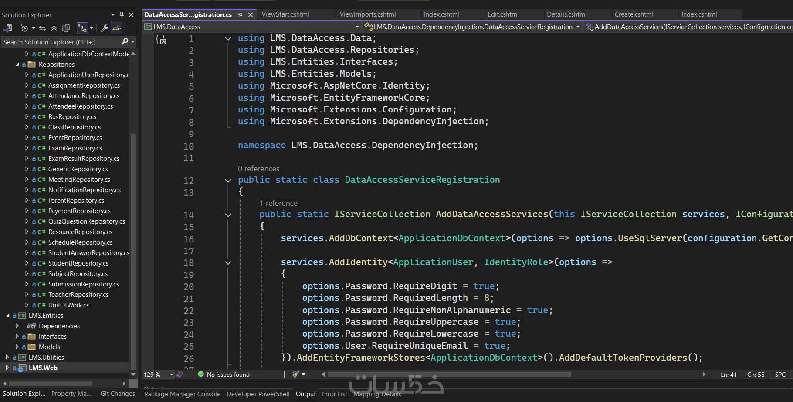Collapse the using directives block
793x402 pixels.
pos(228,38)
